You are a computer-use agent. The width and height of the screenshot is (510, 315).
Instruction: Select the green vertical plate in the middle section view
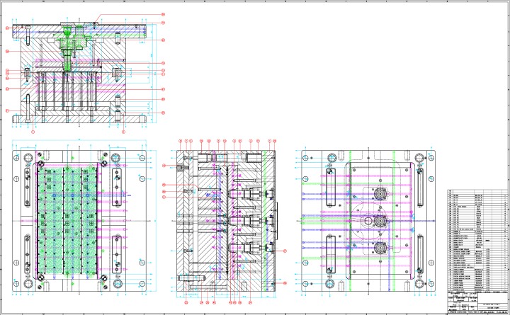[265, 221]
